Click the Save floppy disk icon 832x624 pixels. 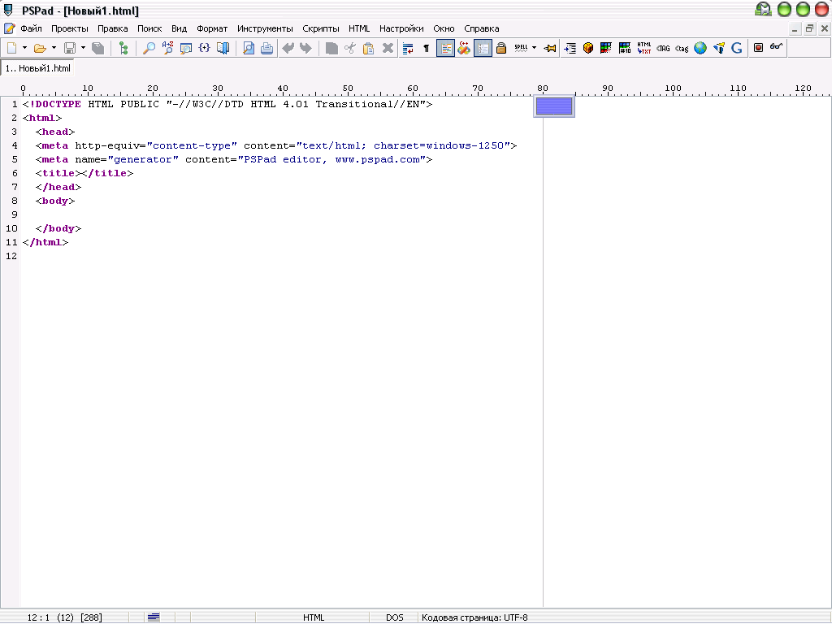click(70, 48)
